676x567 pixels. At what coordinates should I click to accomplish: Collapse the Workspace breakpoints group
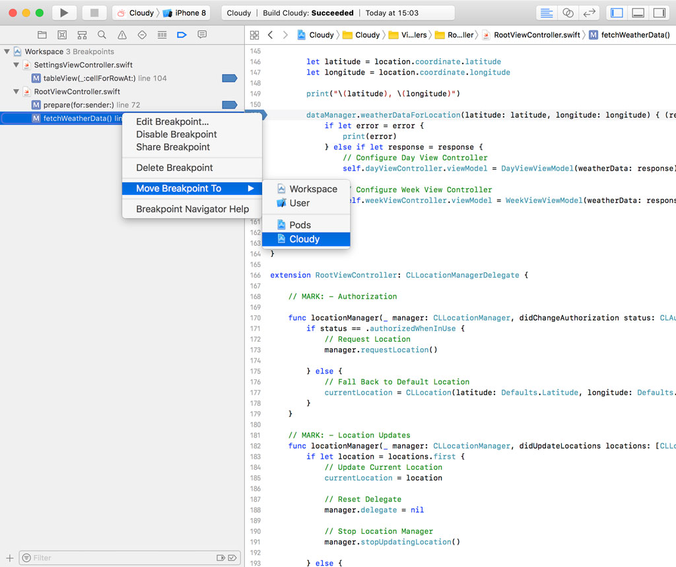[7, 52]
